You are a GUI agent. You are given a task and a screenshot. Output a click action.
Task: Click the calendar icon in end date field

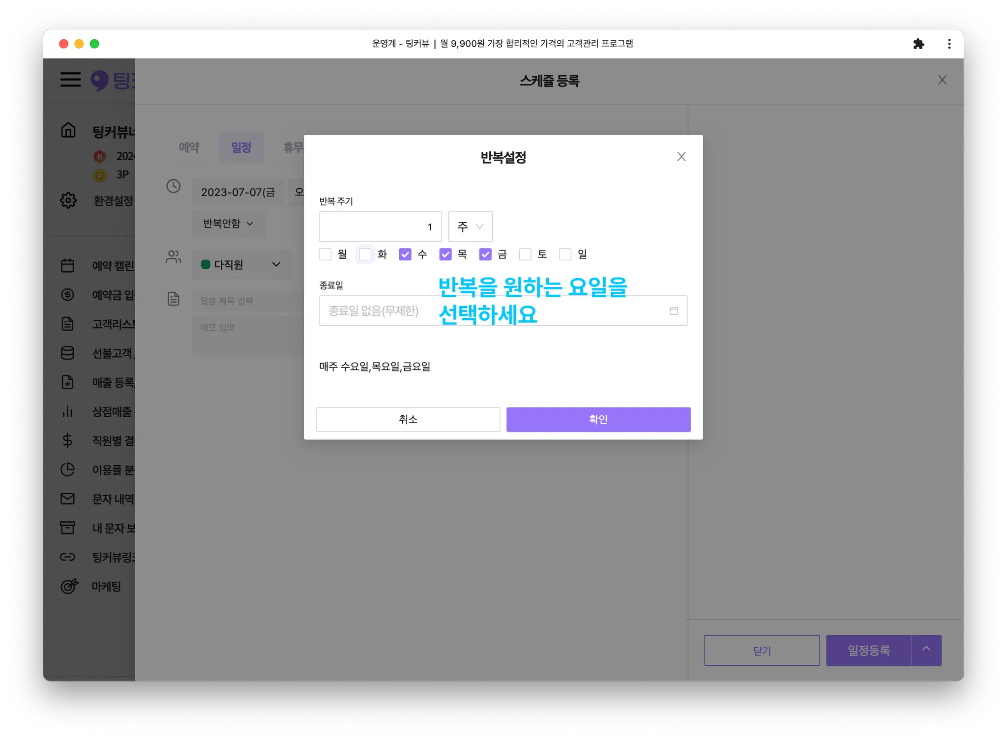[x=674, y=311]
